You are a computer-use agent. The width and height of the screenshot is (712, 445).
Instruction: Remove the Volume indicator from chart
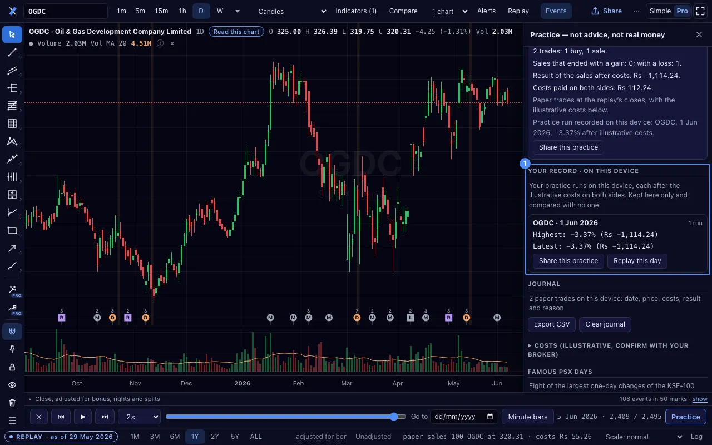click(172, 43)
